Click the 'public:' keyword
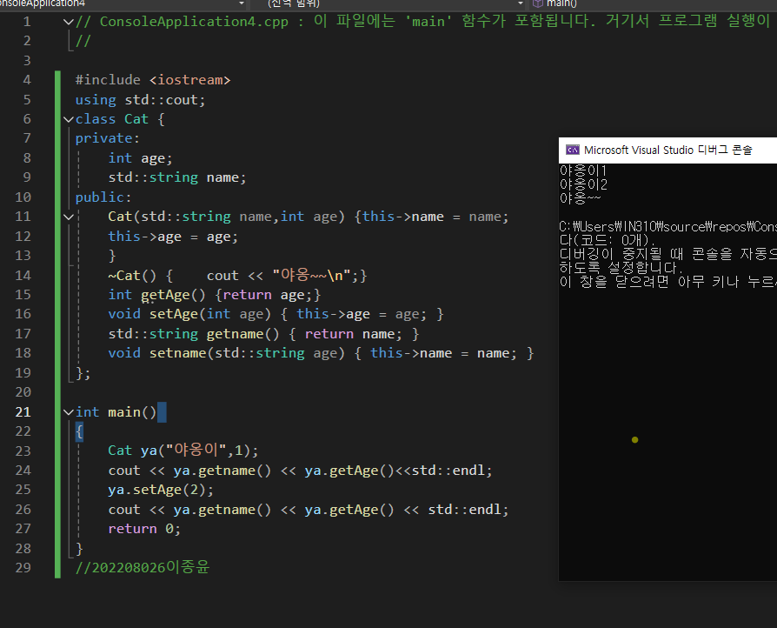 (x=103, y=197)
